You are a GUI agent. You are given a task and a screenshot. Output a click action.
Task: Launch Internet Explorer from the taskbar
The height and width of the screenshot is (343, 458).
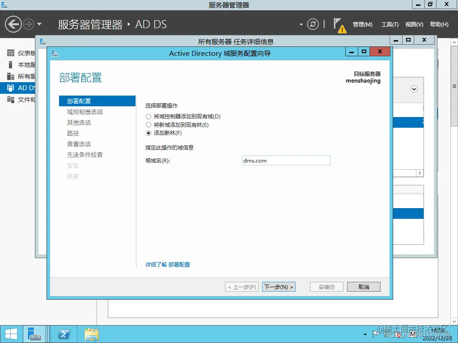click(x=63, y=334)
